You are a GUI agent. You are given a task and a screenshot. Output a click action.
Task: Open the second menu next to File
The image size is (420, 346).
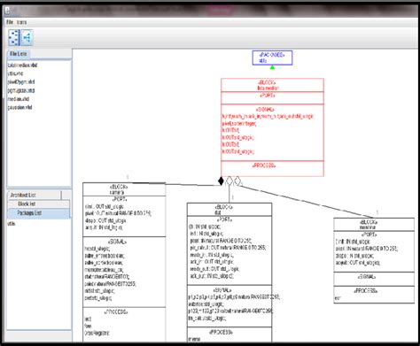point(21,22)
